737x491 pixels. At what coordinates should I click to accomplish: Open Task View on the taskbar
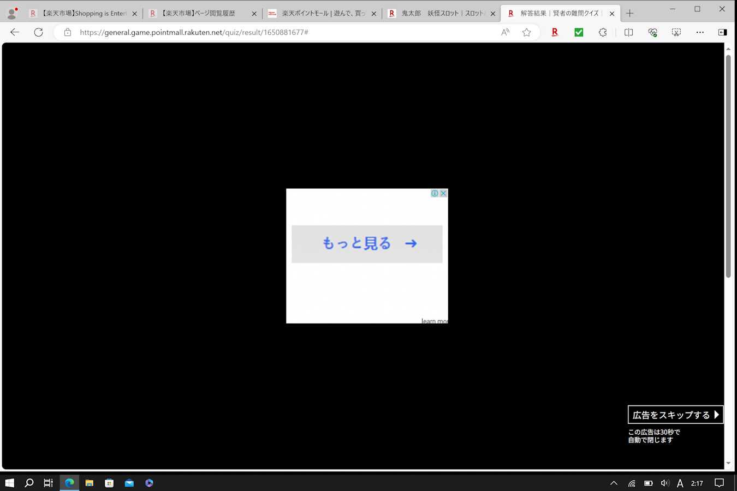point(49,483)
